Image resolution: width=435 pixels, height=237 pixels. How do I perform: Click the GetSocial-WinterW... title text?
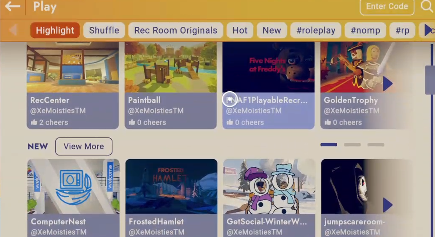[x=267, y=221]
